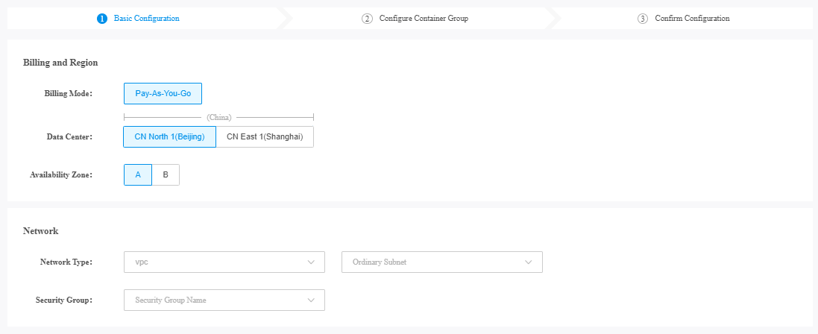This screenshot has width=818, height=334.
Task: Go to Confirm Configuration step
Action: [x=692, y=18]
